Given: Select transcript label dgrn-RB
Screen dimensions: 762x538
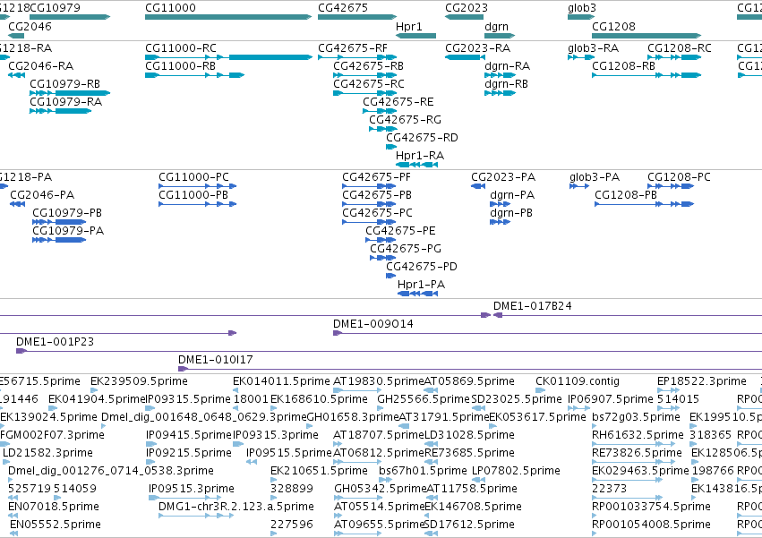Looking at the screenshot, I should (507, 83).
